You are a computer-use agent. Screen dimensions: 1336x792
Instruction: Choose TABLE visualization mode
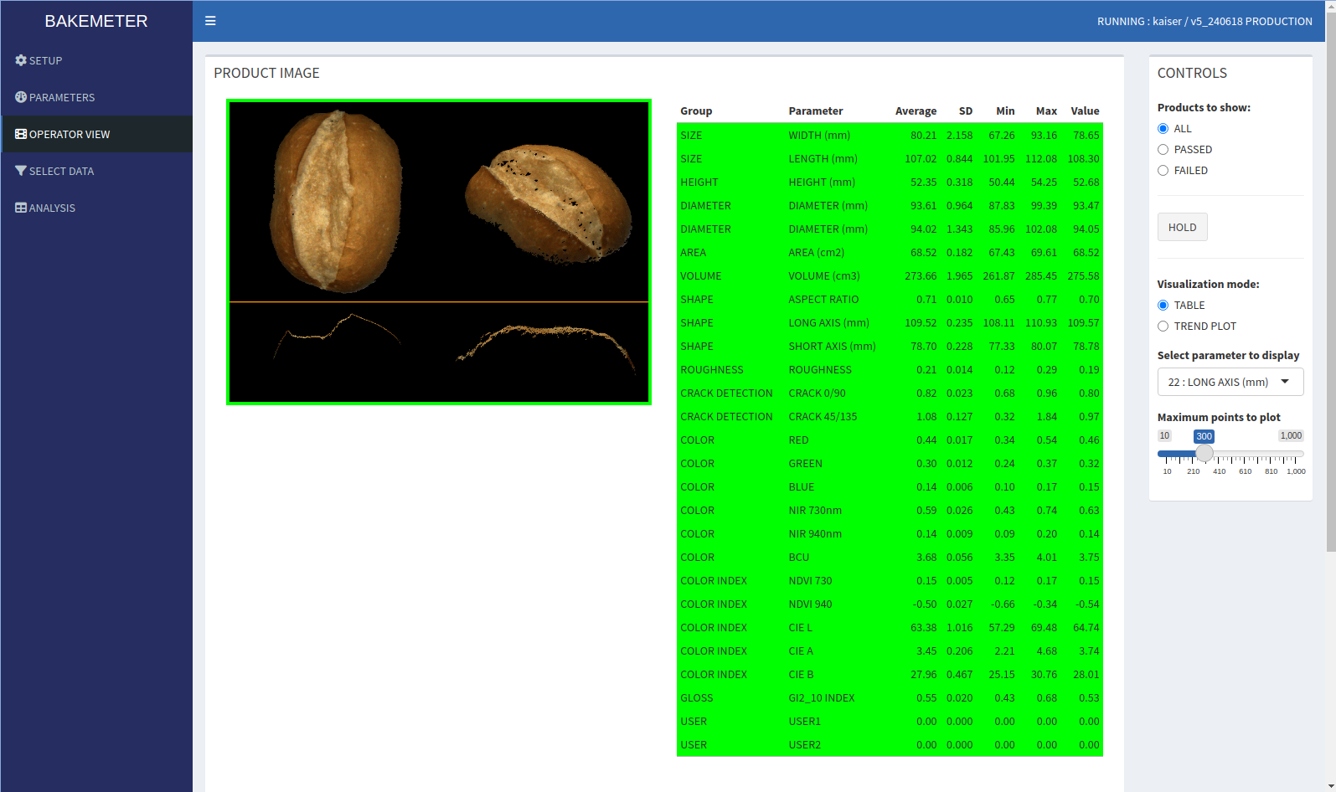pyautogui.click(x=1163, y=306)
